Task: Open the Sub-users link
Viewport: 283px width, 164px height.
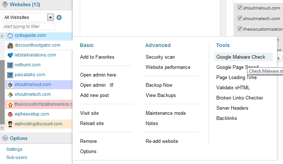Action: (17, 157)
